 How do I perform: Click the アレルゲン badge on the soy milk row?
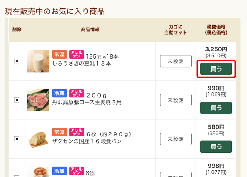tap(76, 54)
